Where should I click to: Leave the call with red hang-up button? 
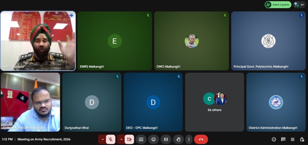click(x=201, y=139)
